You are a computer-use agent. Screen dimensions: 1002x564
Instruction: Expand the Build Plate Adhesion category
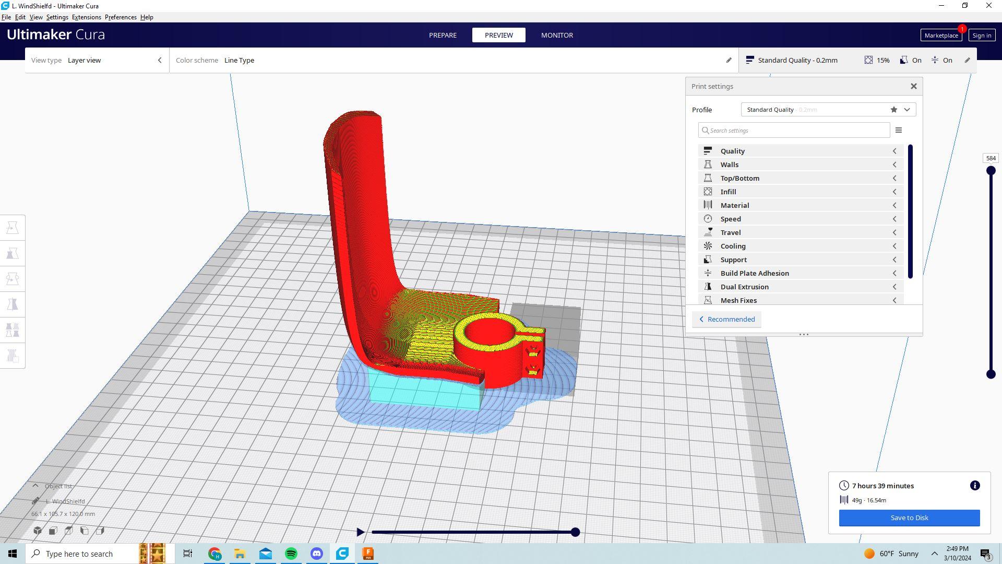pyautogui.click(x=801, y=273)
